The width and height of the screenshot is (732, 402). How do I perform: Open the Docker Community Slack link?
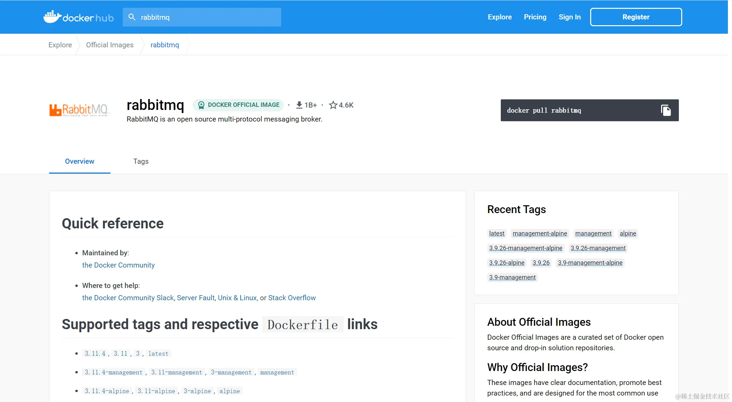[x=128, y=298]
